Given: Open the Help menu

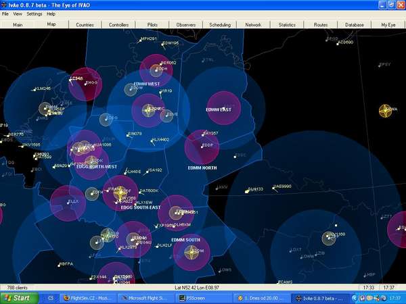Looking at the screenshot, I should pyautogui.click(x=51, y=14).
